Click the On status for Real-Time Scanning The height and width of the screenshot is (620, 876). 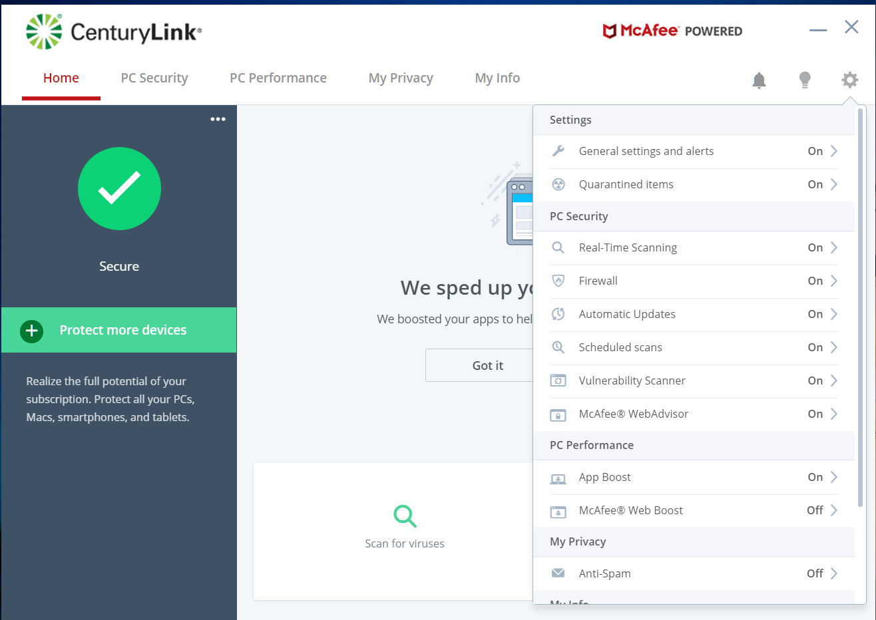[815, 247]
